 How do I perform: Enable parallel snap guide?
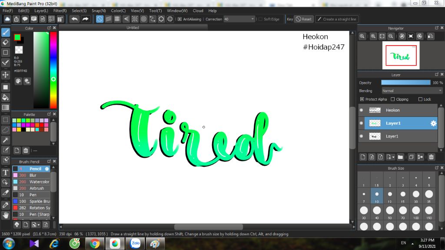point(108,19)
